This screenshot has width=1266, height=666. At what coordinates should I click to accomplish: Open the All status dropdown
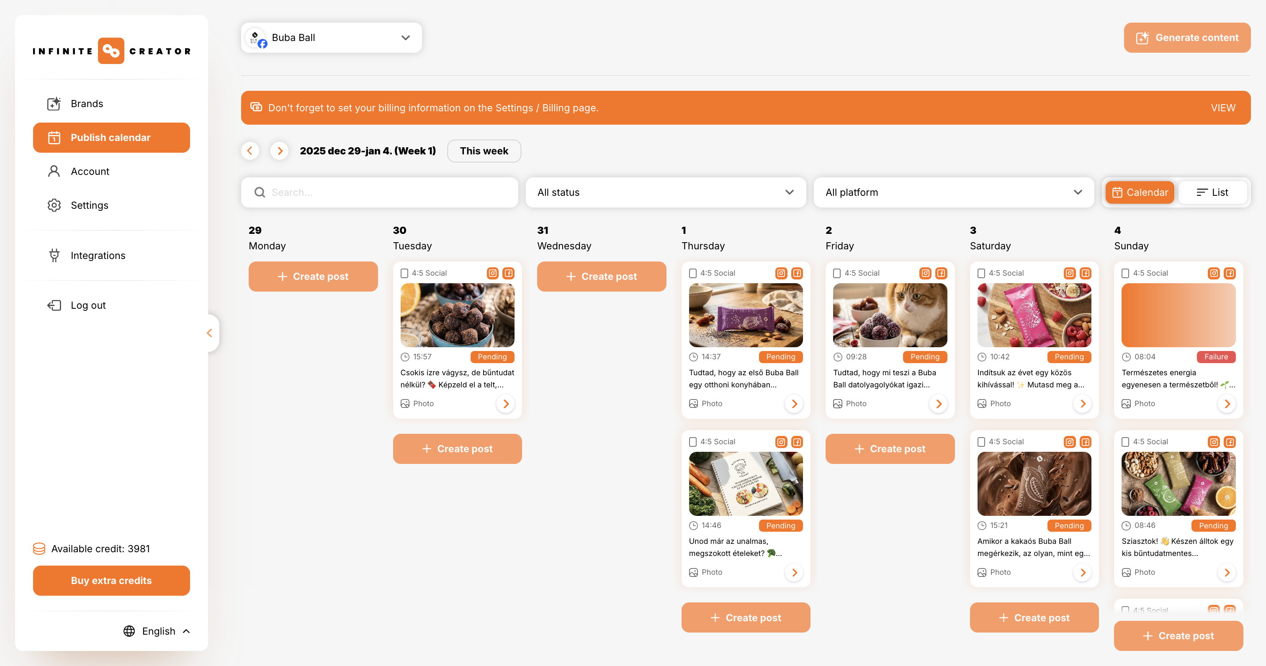pos(665,192)
